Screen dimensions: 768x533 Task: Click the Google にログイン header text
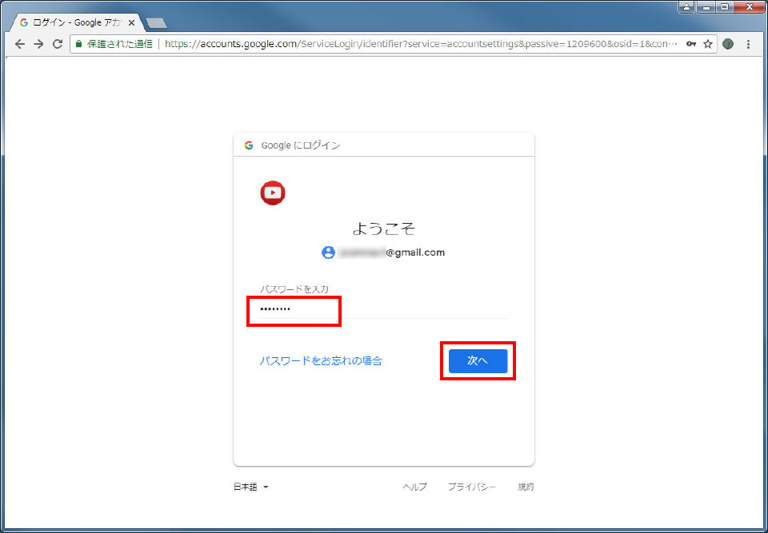[x=300, y=145]
